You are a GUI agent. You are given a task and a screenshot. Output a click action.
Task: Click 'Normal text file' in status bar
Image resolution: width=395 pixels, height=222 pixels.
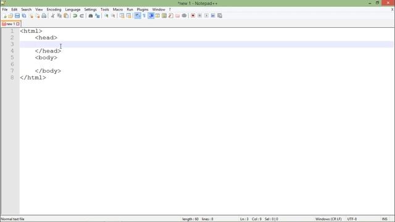tap(13, 219)
